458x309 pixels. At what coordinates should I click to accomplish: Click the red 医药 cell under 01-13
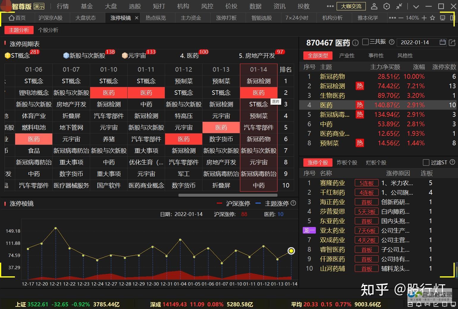pyautogui.click(x=221, y=127)
